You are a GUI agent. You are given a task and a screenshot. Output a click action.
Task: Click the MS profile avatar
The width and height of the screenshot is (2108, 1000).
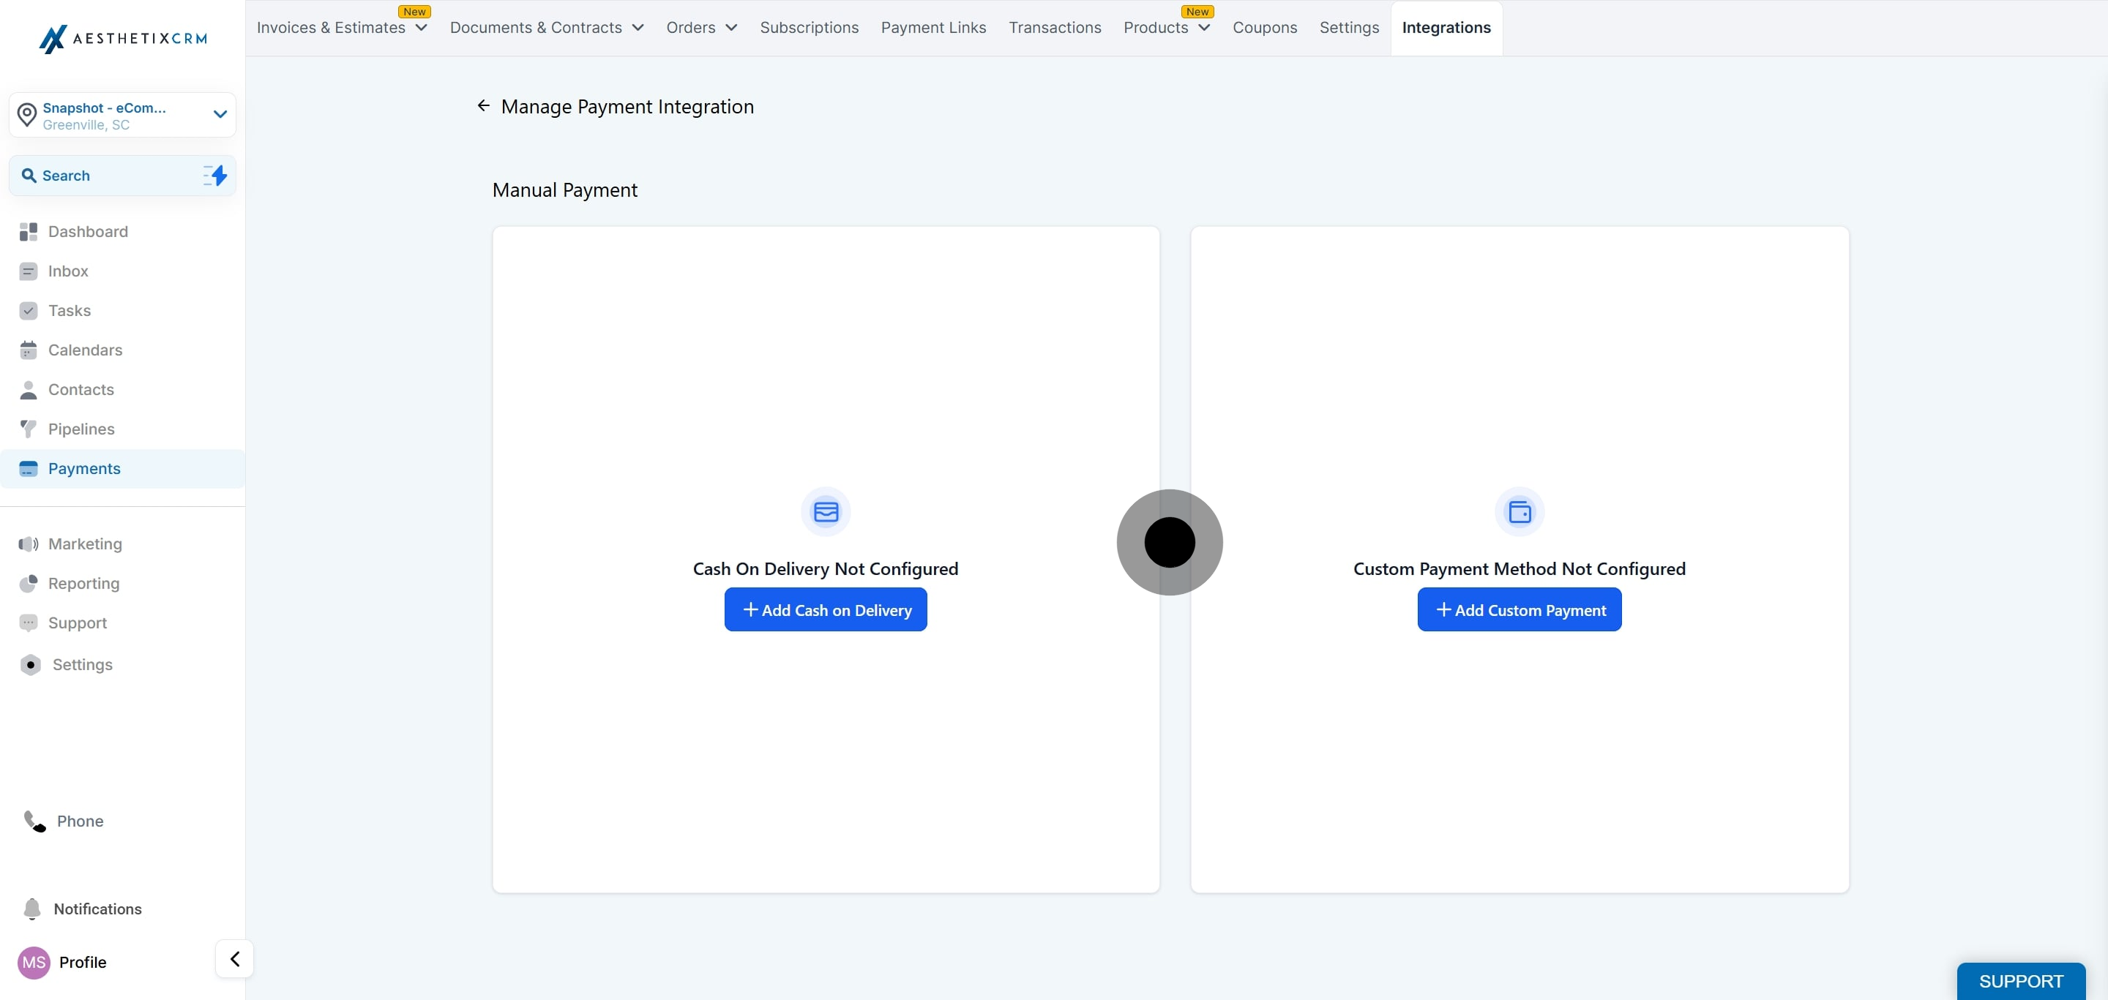point(34,963)
